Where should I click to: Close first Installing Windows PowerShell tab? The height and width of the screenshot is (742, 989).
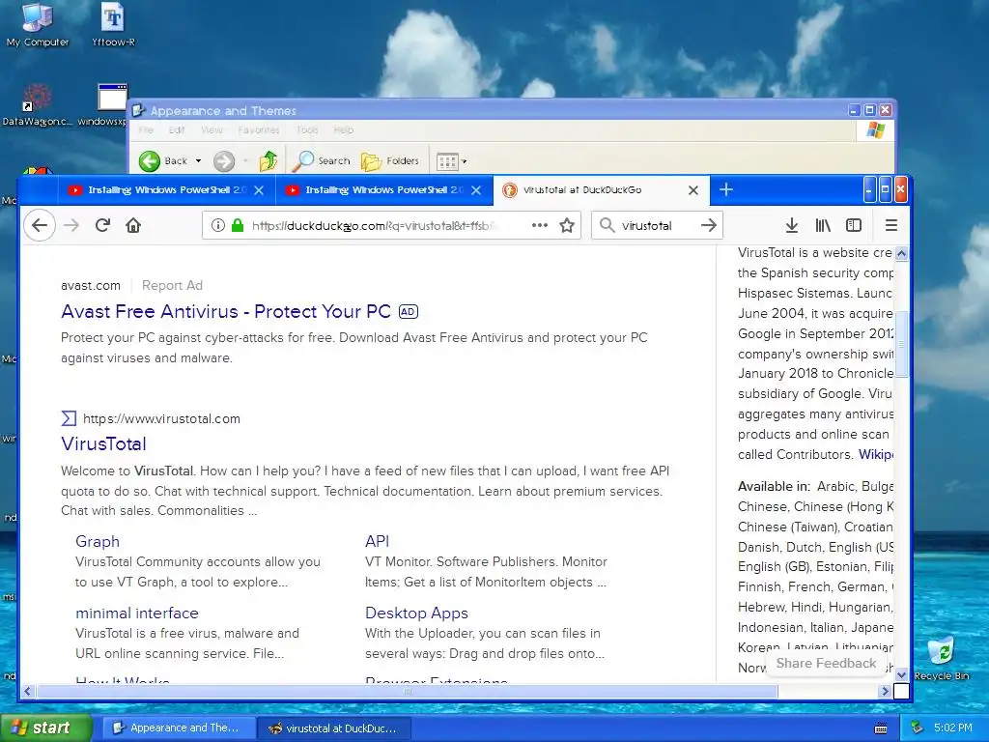point(259,190)
